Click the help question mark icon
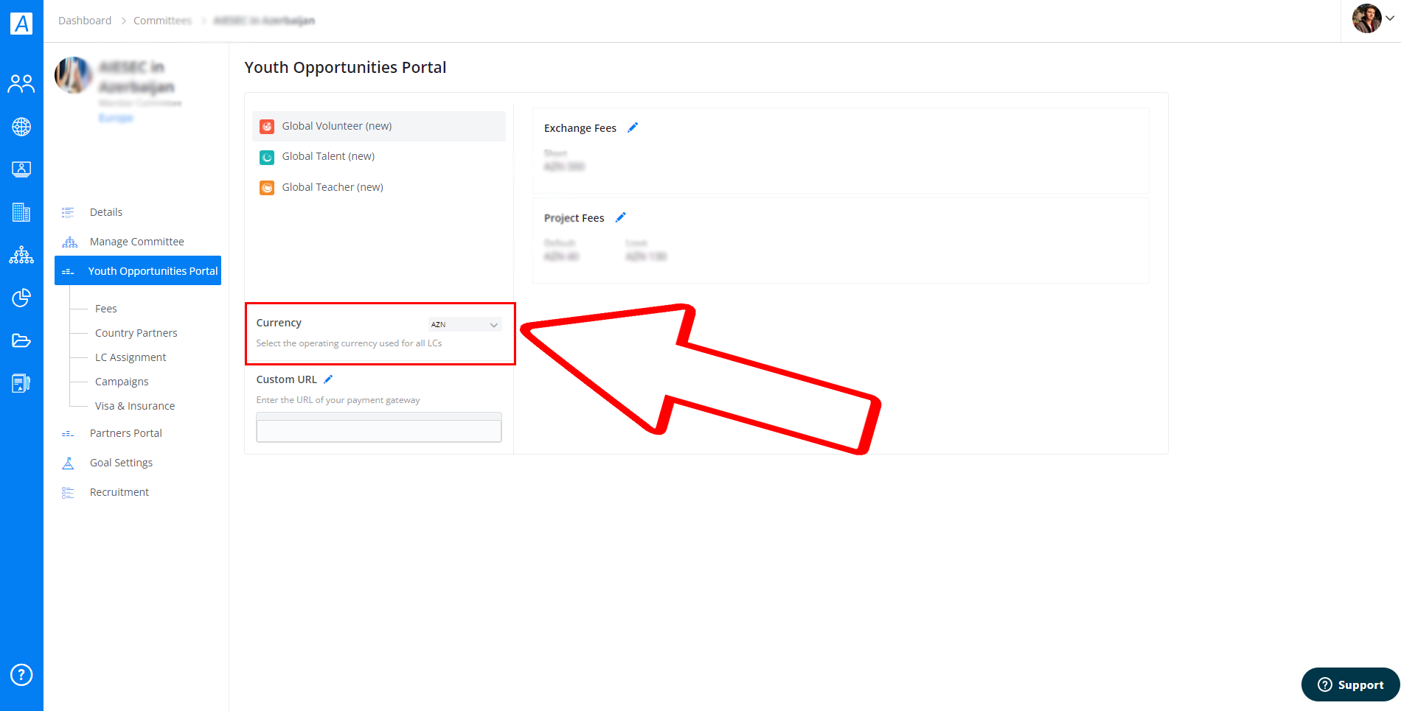This screenshot has height=711, width=1401. (x=21, y=674)
